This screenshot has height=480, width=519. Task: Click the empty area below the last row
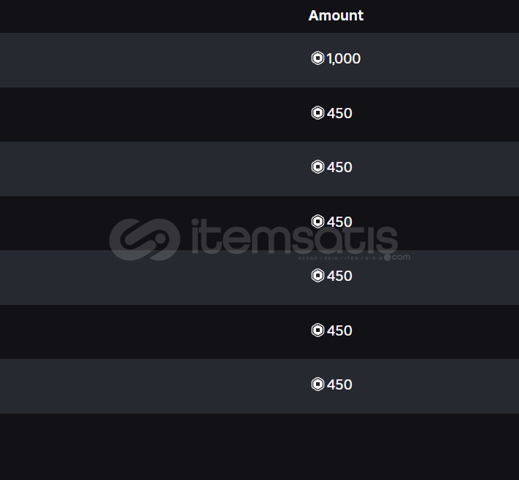tap(259, 446)
